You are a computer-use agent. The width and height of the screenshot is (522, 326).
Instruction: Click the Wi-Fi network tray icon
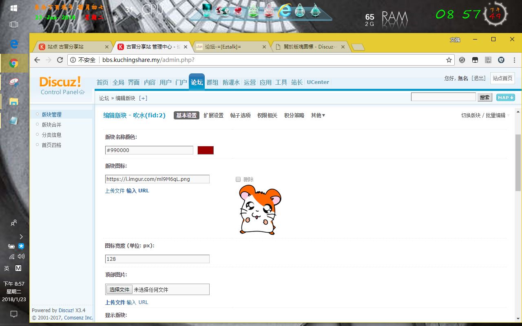(x=12, y=256)
